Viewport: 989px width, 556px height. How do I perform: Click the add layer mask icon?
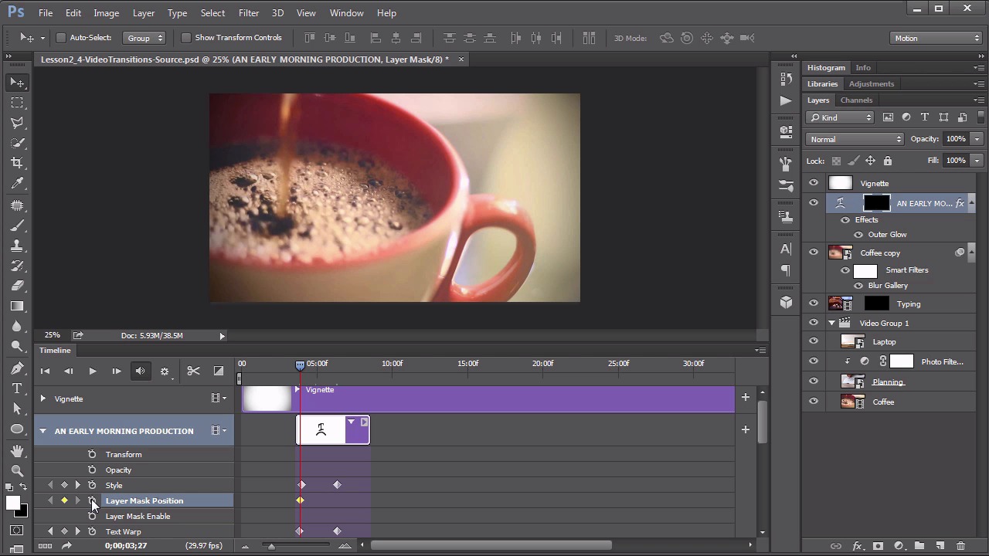tap(878, 546)
